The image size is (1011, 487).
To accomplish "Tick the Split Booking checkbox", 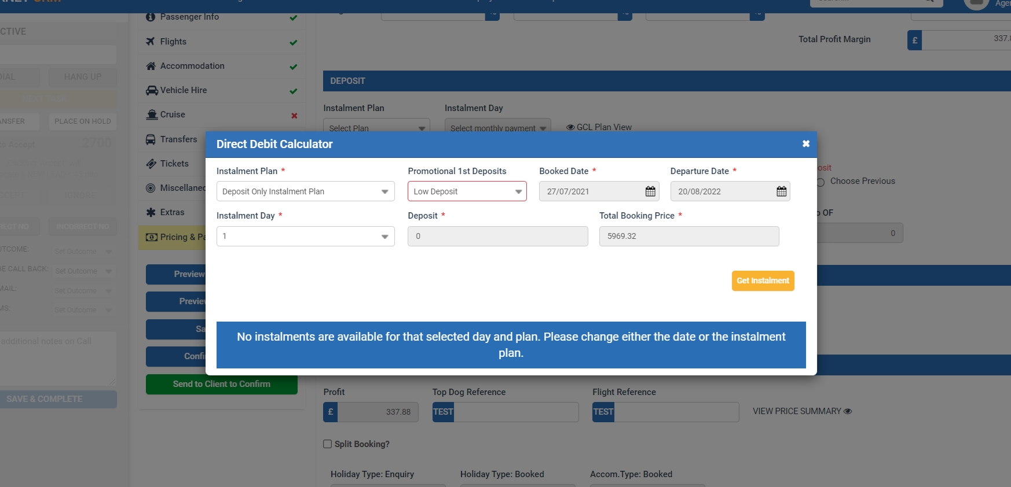I will pyautogui.click(x=328, y=444).
